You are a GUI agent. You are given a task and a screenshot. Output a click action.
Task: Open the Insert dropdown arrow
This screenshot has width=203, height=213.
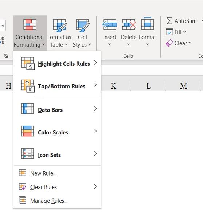click(109, 44)
